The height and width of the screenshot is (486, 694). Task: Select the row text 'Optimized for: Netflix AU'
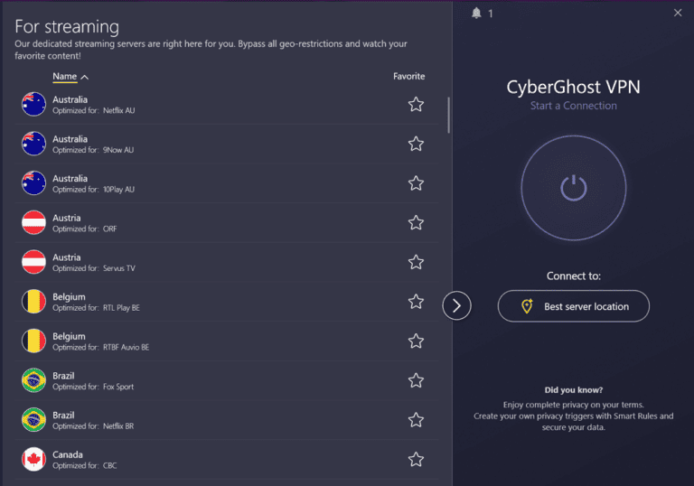click(94, 110)
